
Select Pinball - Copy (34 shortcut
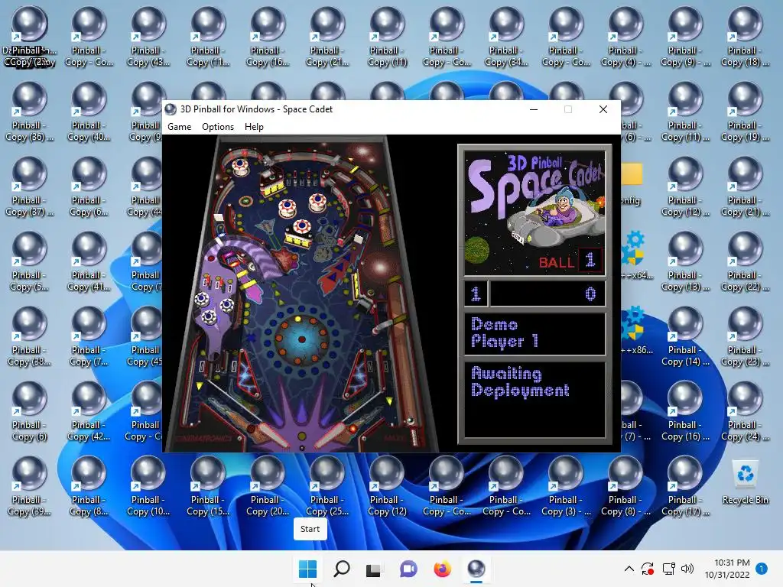coord(506,37)
